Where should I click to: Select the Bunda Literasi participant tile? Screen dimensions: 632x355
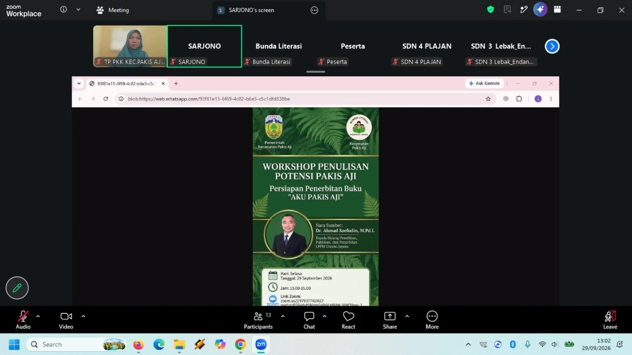[x=279, y=46]
